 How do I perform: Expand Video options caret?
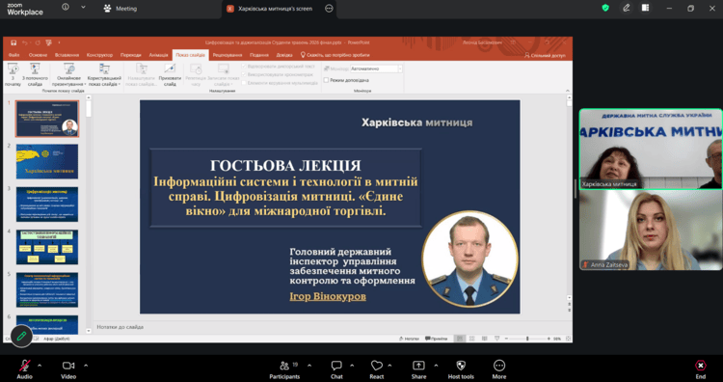coord(86,366)
